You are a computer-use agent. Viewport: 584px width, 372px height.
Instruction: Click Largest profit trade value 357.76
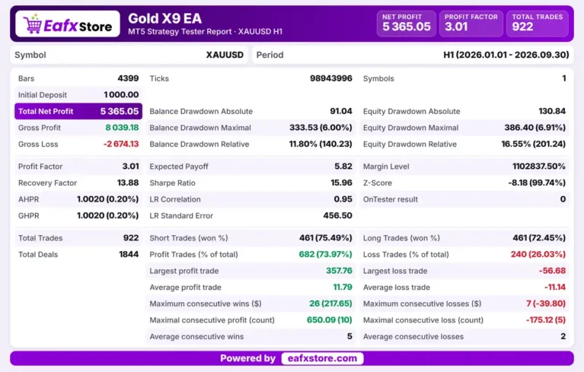click(x=339, y=271)
